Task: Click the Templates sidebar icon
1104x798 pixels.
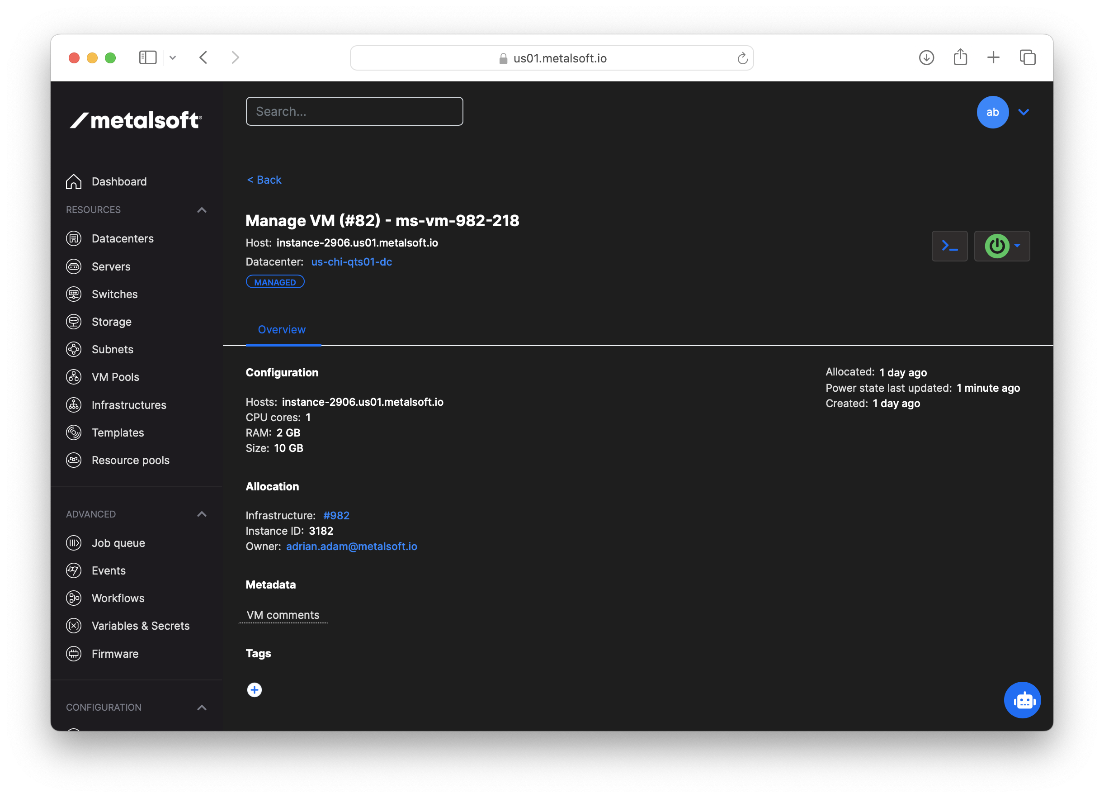Action: coord(74,432)
